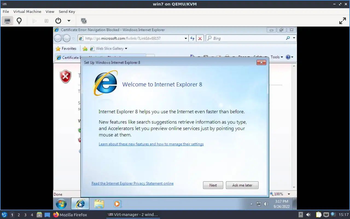Open the shutdown options dropdown arrow
This screenshot has height=219, width=350.
tap(69, 21)
